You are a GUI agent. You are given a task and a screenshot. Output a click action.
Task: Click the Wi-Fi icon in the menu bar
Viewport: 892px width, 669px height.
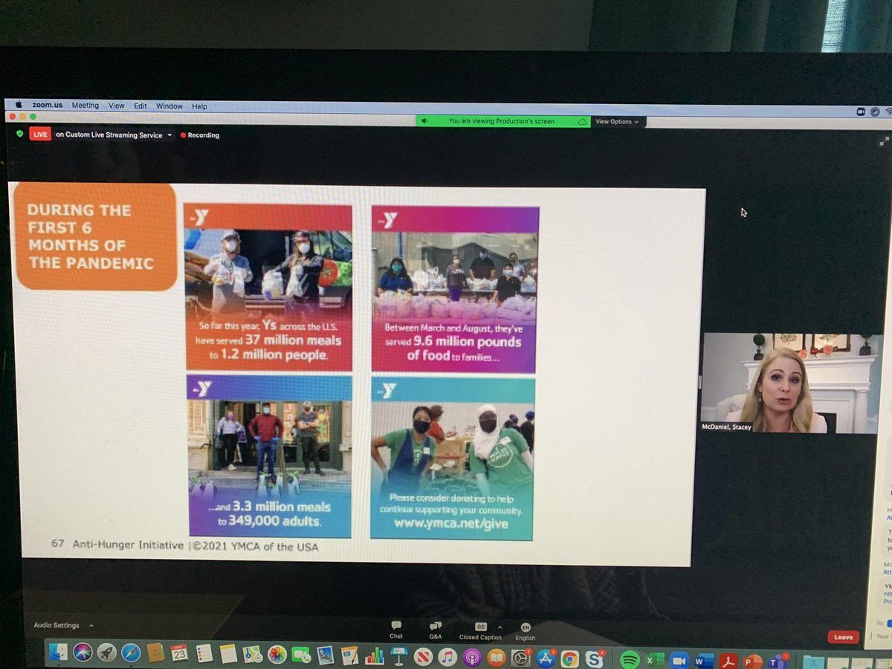click(888, 111)
